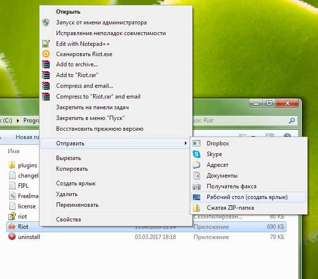Click the Документы document icon
This screenshot has height=279, width=318.
197,176
